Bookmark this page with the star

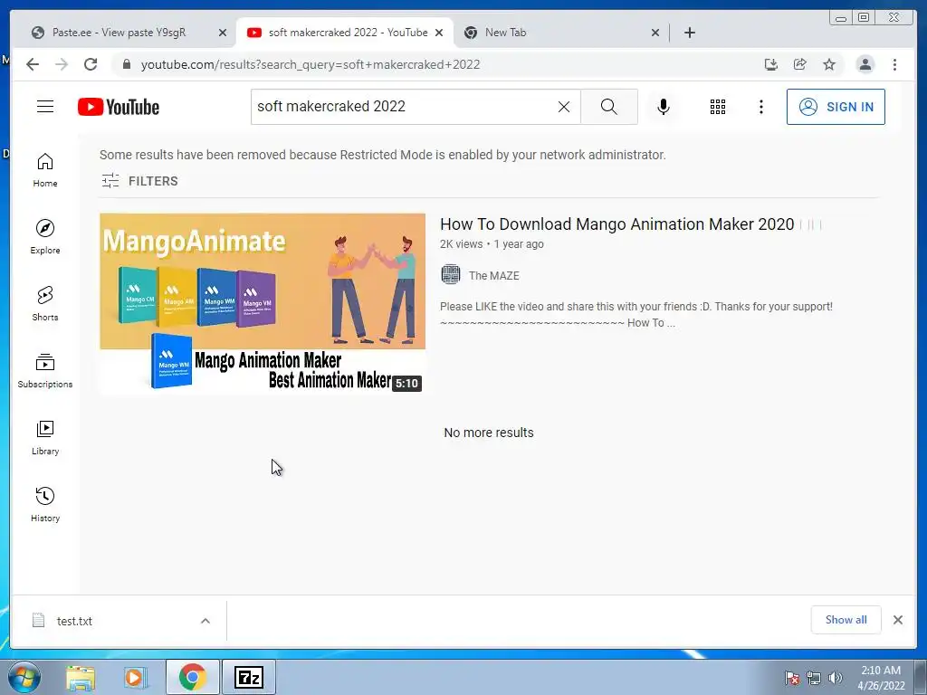coord(829,64)
